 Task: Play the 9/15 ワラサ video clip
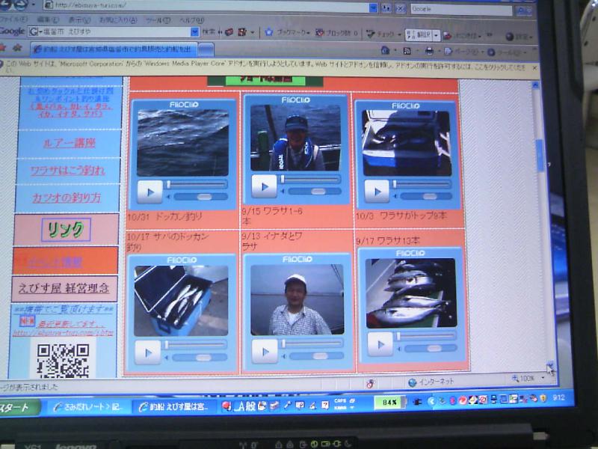(264, 186)
